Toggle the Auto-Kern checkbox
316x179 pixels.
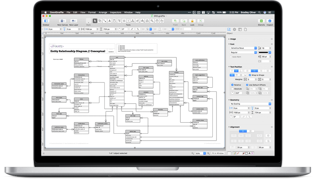point(231,57)
